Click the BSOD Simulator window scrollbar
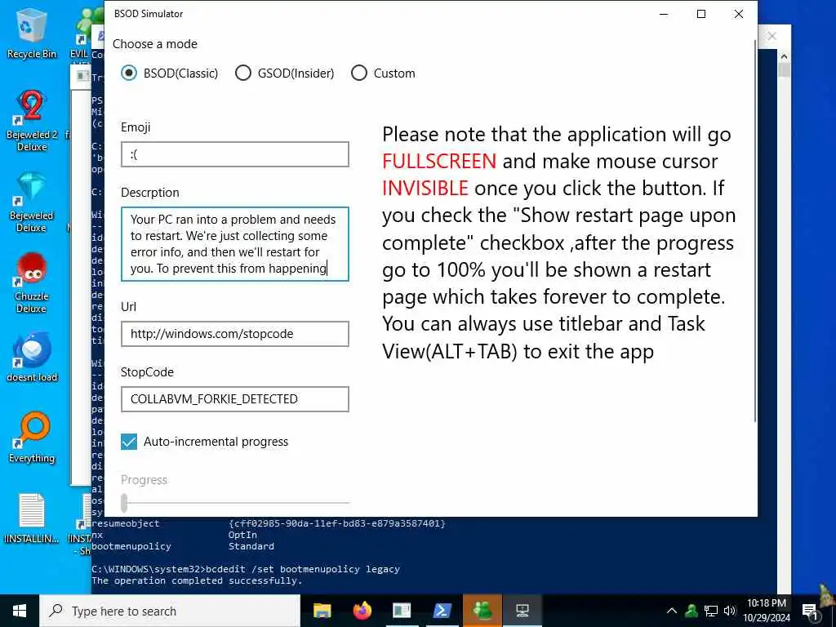Viewport: 836px width, 627px height. click(755, 232)
